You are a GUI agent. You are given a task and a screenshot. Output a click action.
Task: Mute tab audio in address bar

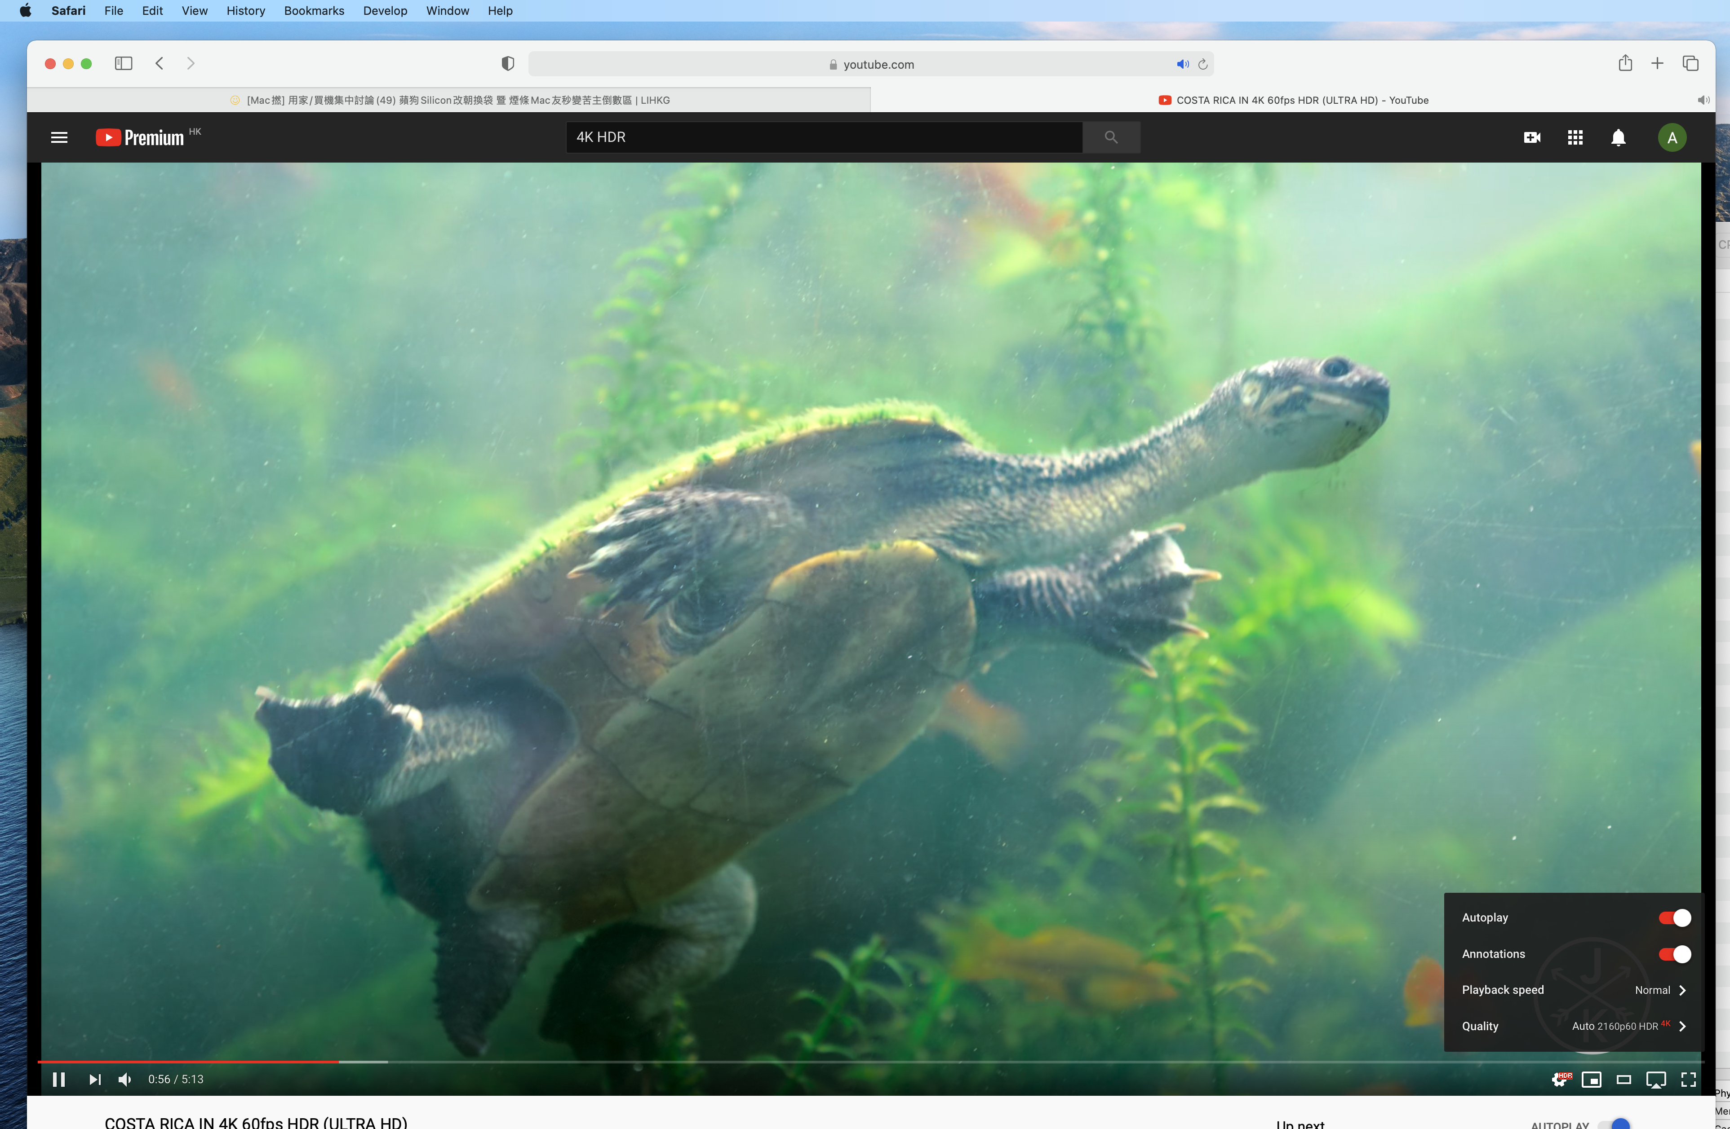click(x=1183, y=64)
